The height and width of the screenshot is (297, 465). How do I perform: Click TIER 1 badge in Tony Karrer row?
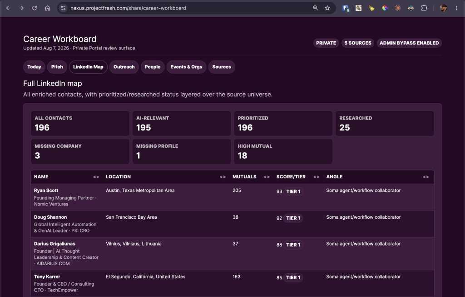tap(293, 277)
